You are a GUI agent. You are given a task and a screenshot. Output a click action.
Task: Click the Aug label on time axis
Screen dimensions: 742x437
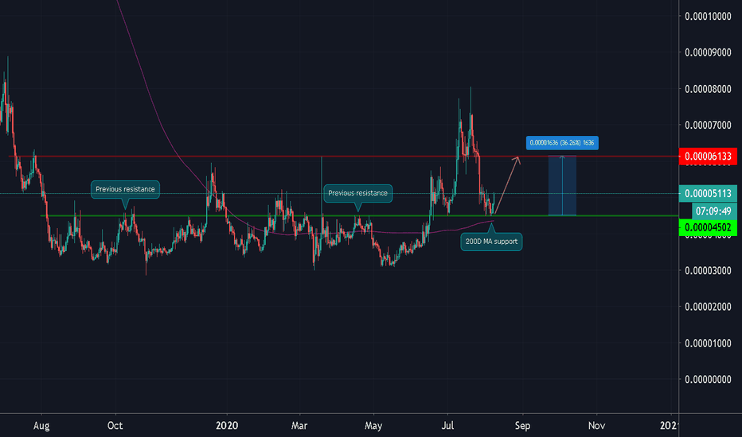tap(41, 426)
